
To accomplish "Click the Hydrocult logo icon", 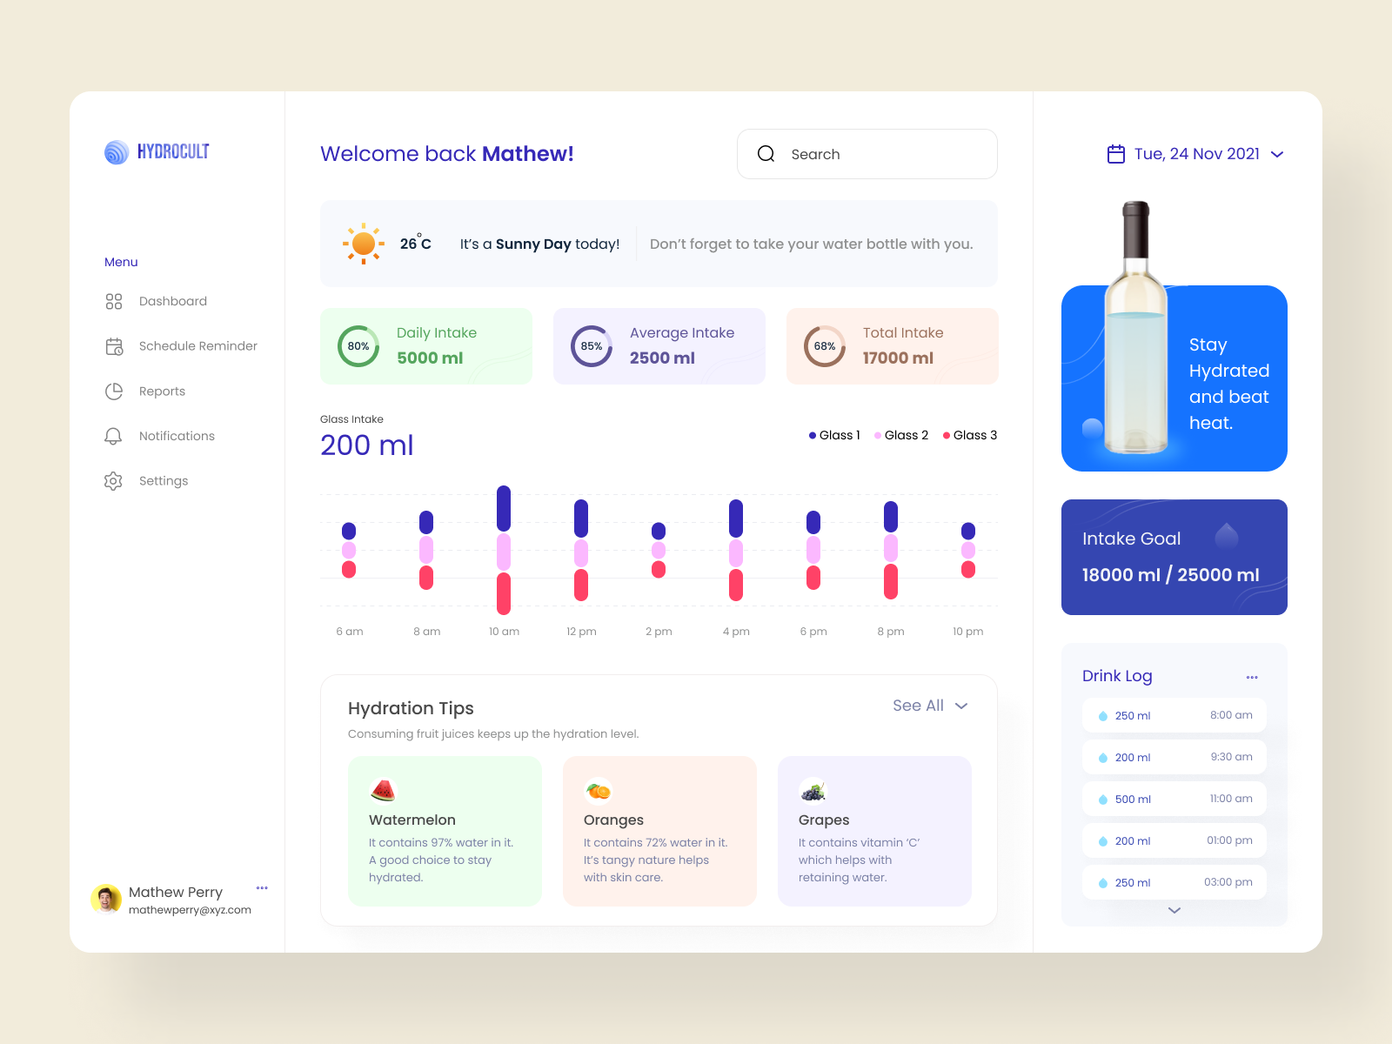I will (117, 152).
